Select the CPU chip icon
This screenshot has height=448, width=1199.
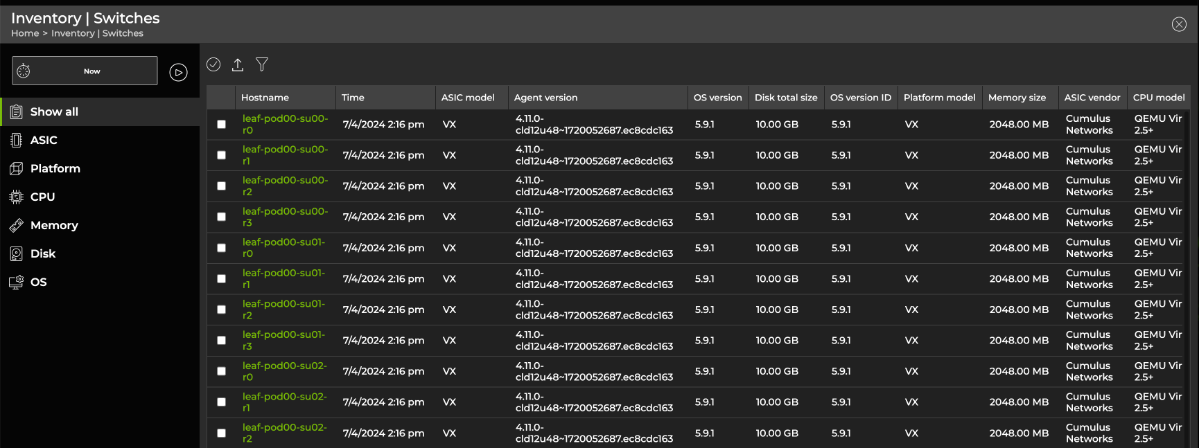click(x=17, y=197)
